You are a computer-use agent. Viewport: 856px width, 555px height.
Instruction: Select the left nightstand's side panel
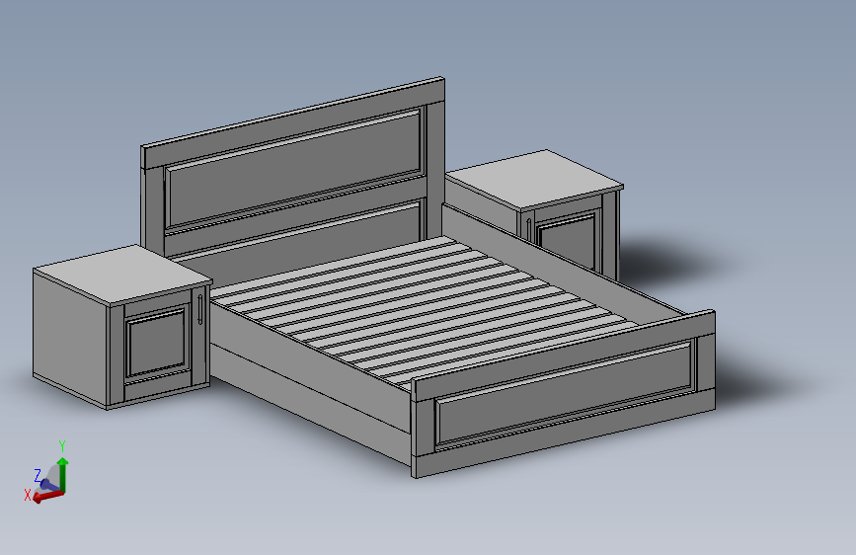pyautogui.click(x=69, y=338)
